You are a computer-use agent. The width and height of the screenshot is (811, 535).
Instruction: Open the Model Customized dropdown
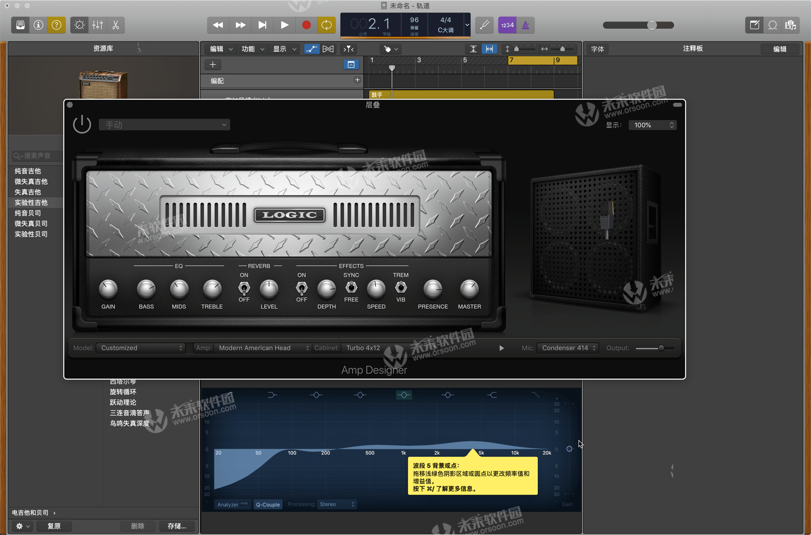141,348
